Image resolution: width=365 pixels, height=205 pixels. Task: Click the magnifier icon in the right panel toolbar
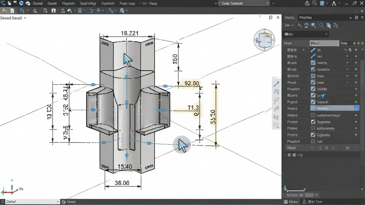click(322, 25)
